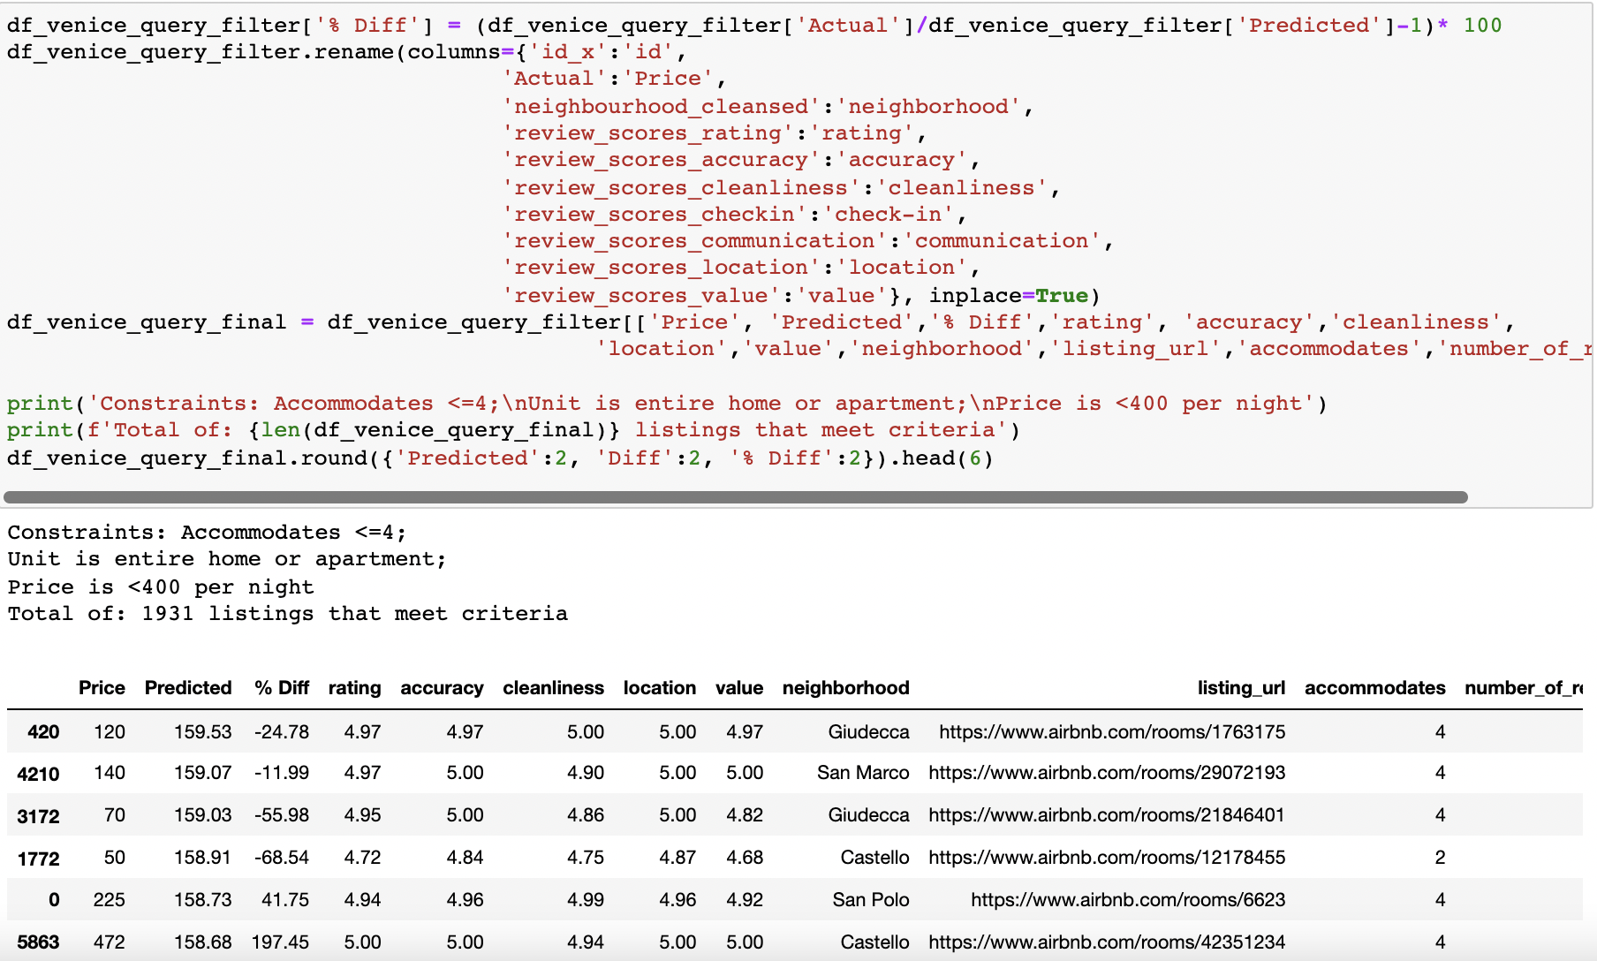Click the rating column header
This screenshot has width=1597, height=961.
(x=354, y=688)
